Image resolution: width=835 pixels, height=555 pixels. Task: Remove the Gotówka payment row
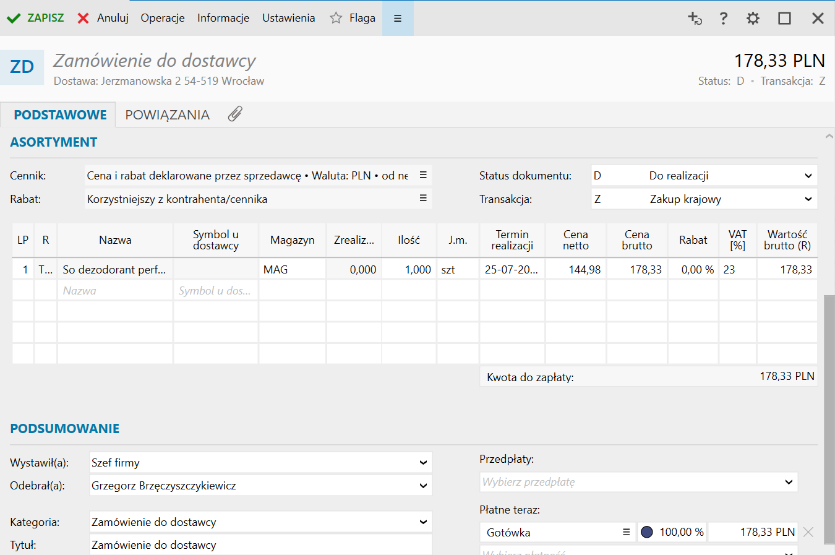pyautogui.click(x=808, y=532)
